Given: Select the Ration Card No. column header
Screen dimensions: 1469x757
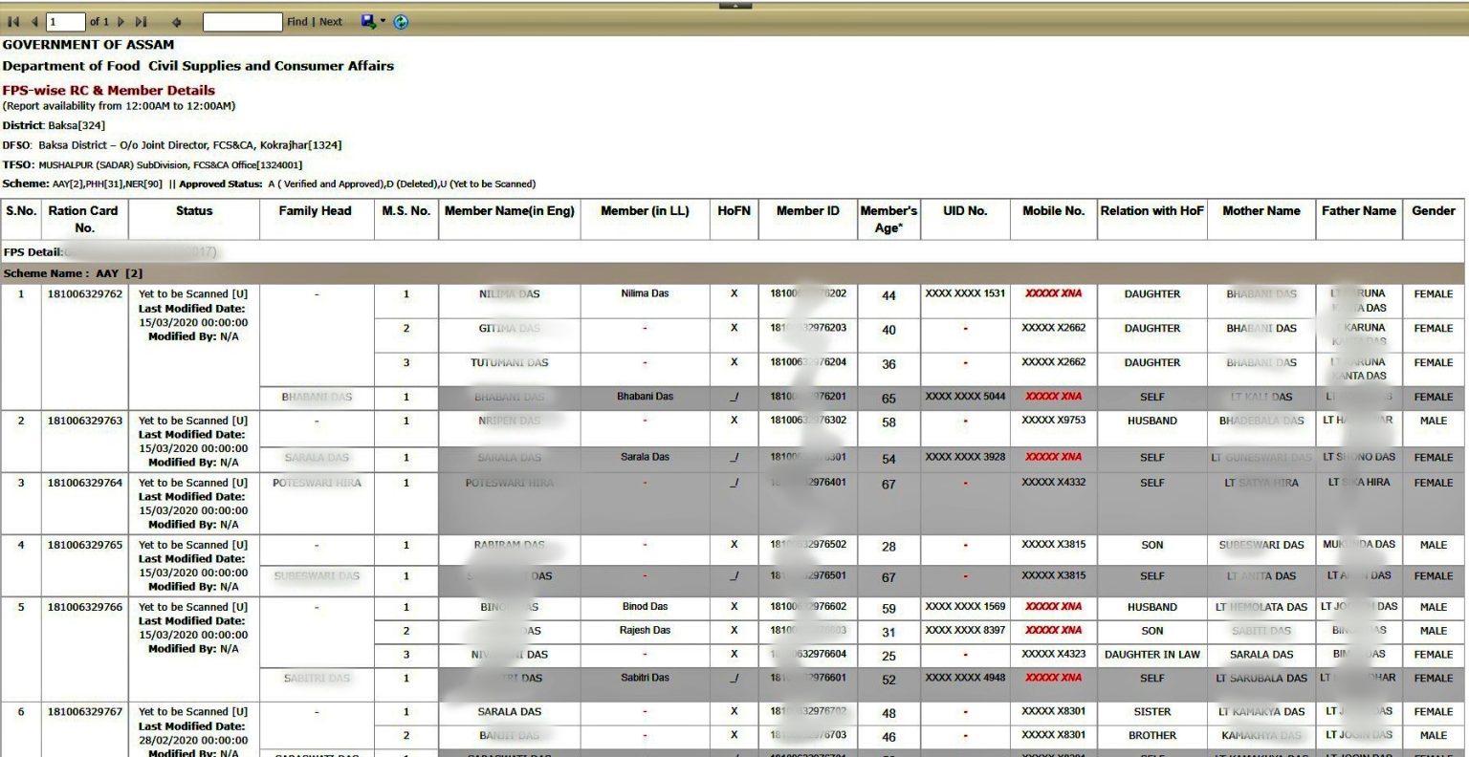Looking at the screenshot, I should (84, 219).
